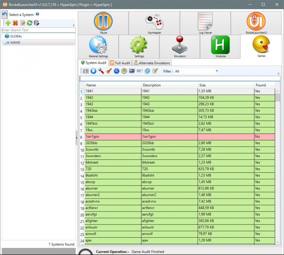Image resolution: width=284 pixels, height=255 pixels.
Task: Click the game list vertical scrollbar
Action: tap(278, 163)
